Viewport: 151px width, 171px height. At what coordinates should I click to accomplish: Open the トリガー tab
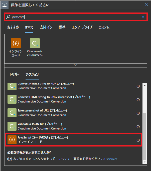14,74
